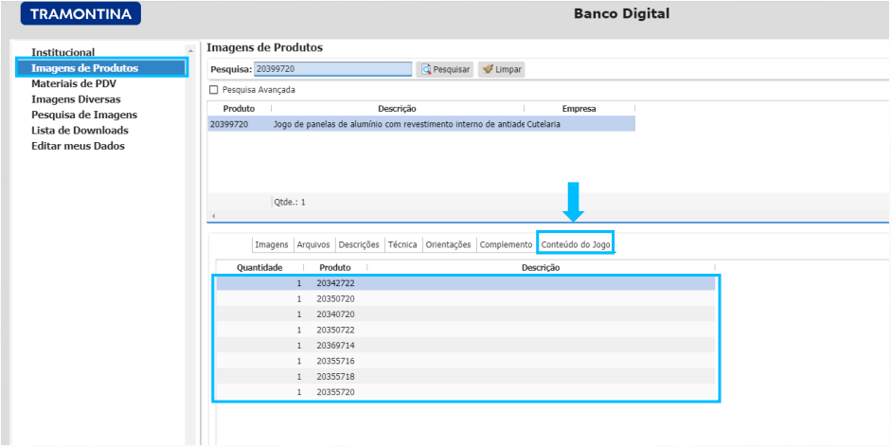The width and height of the screenshot is (891, 447).
Task: Click the Cutelaria company cell
Action: pos(580,124)
